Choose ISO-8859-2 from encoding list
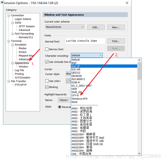The height and width of the screenshot is (162, 164). [104, 79]
